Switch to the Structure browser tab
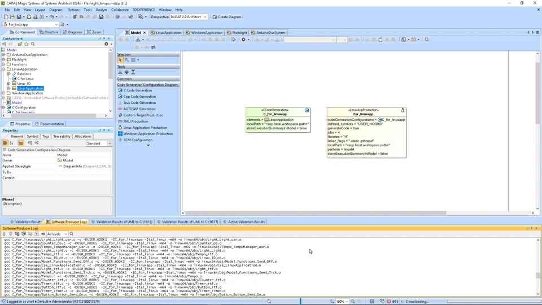Screen dimensions: 542x305 pyautogui.click(x=49, y=32)
